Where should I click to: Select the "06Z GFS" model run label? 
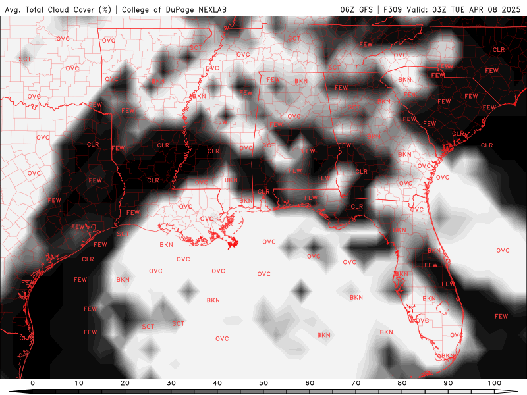point(356,9)
